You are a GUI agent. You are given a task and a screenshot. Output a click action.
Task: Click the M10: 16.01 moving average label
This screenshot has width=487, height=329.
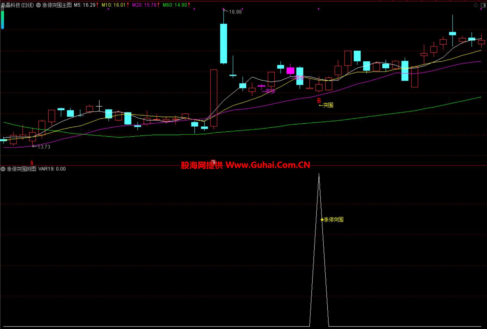tap(113, 5)
